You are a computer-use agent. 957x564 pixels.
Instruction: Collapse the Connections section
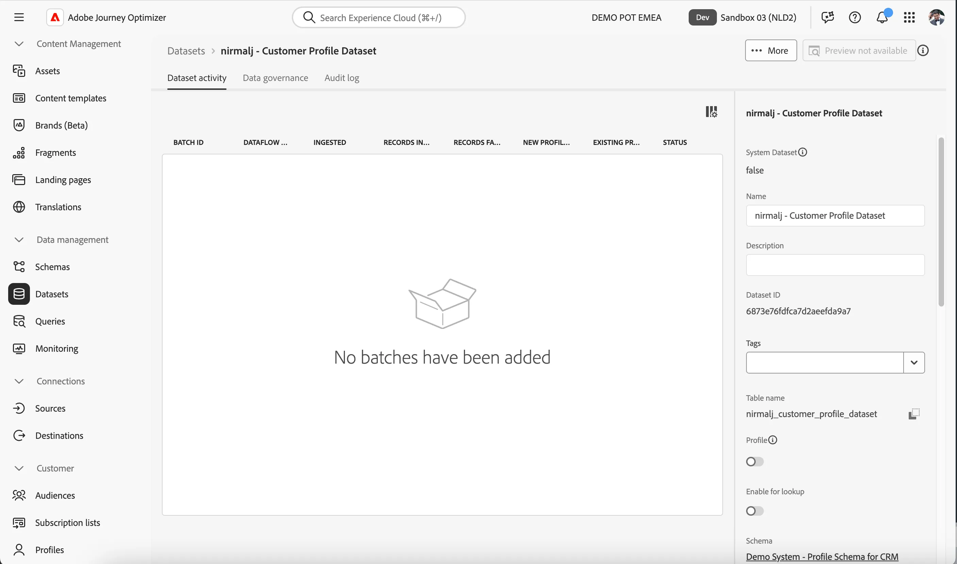pos(19,381)
